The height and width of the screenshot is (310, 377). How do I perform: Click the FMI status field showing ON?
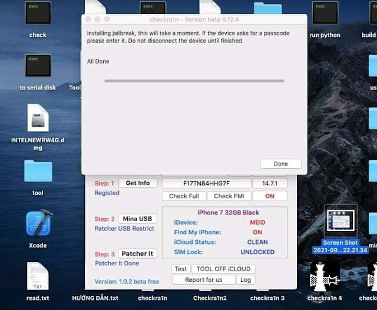tap(270, 196)
